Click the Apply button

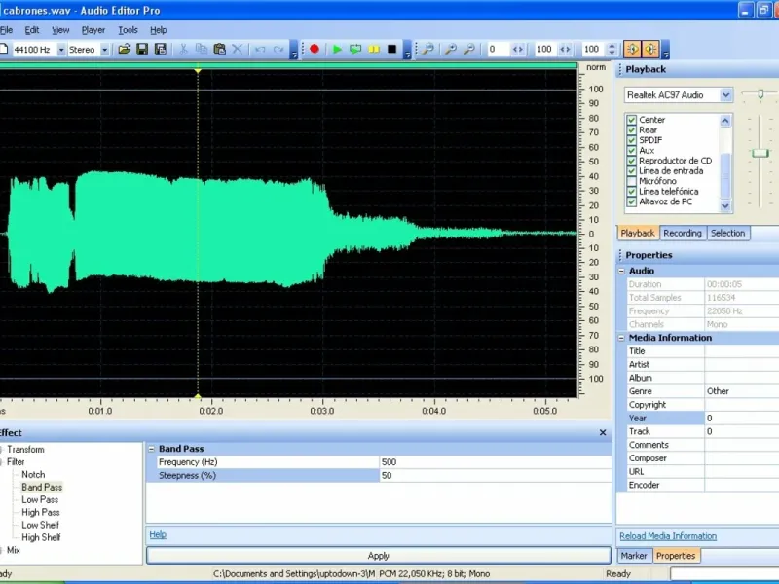(x=379, y=556)
